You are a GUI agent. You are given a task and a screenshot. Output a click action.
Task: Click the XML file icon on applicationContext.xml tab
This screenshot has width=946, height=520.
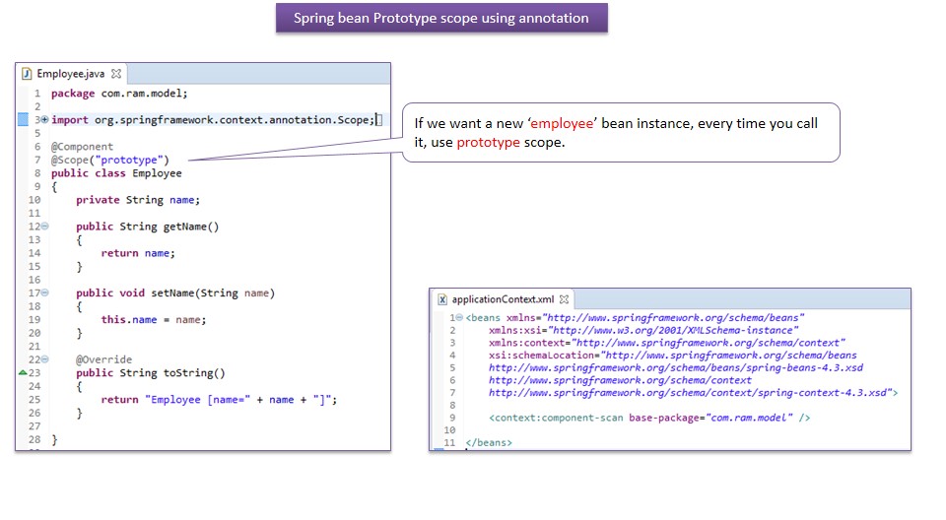442,299
